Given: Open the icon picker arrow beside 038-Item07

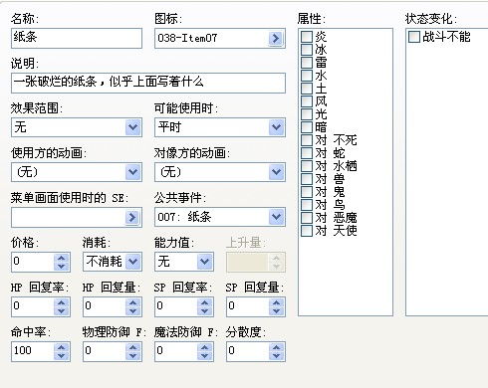Looking at the screenshot, I should 276,39.
